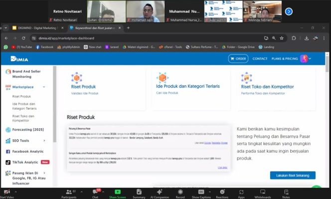Bookmark this page with star icon

(282, 38)
